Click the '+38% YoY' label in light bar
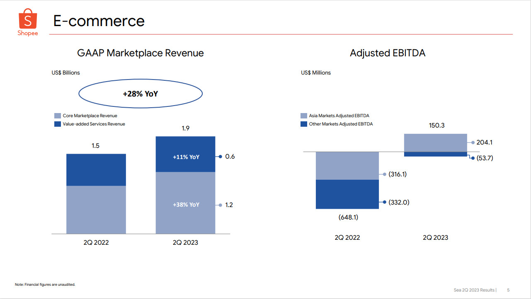531x299 pixels. coord(186,205)
